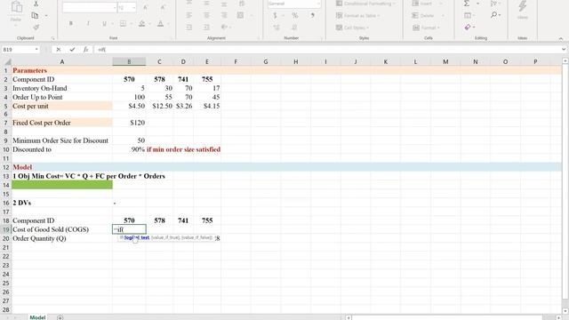Click the Font Color letter A icon
This screenshot has width=569, height=320.
160,24
